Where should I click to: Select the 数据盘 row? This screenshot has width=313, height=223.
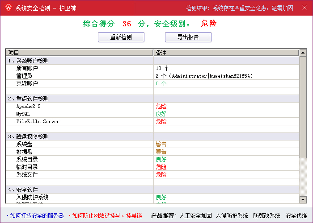pyautogui.click(x=153, y=152)
